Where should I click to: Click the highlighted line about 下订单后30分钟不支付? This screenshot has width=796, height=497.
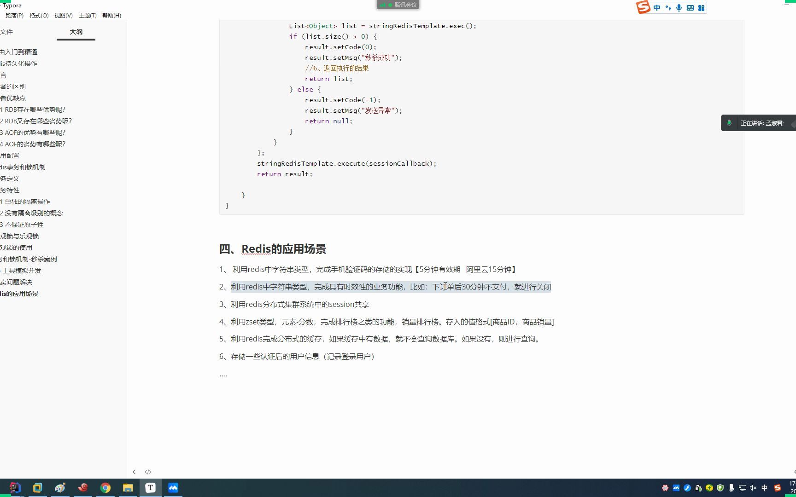[x=391, y=287]
